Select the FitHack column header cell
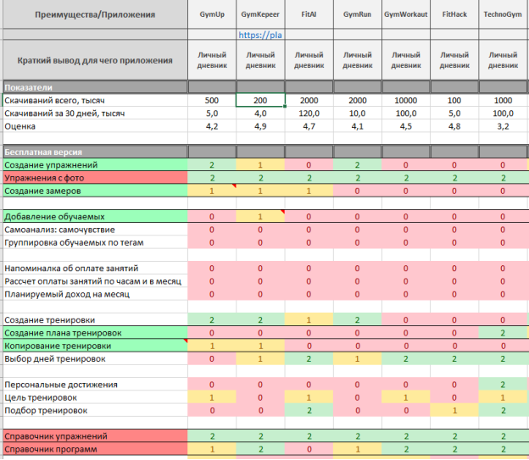Screen dimensions: 529x460 (x=454, y=14)
